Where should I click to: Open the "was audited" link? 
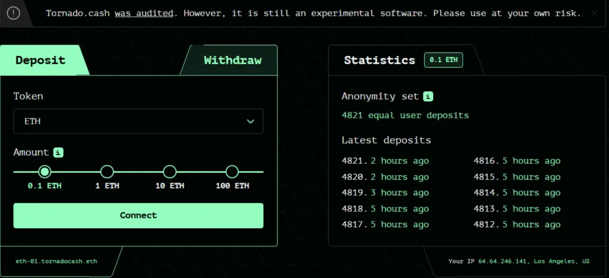144,13
